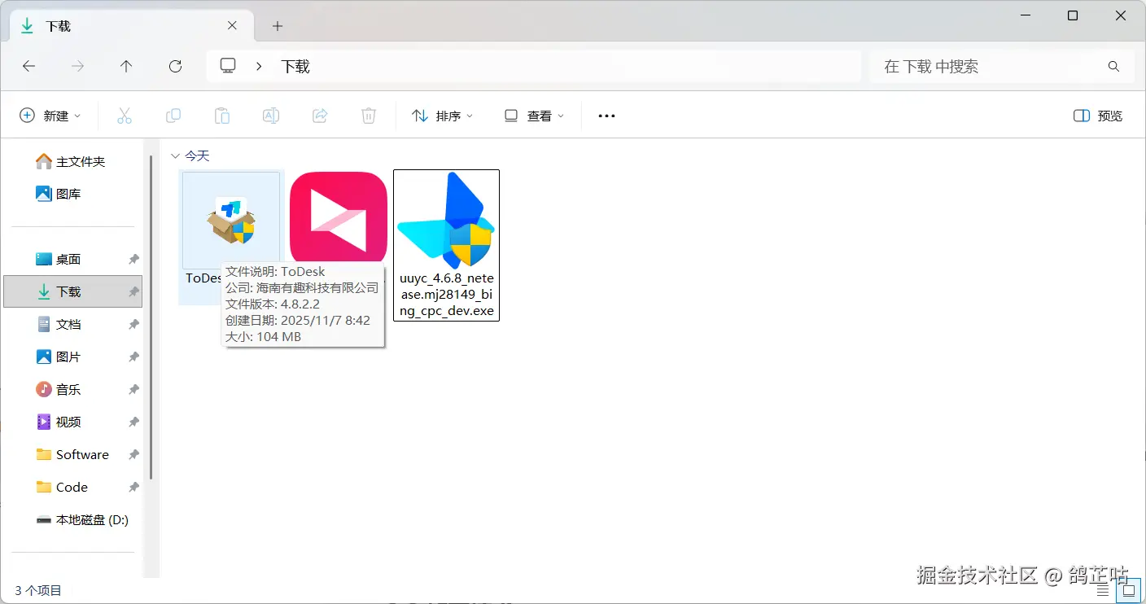Click the 3 个项目 status text
Image resolution: width=1146 pixels, height=604 pixels.
coord(38,591)
